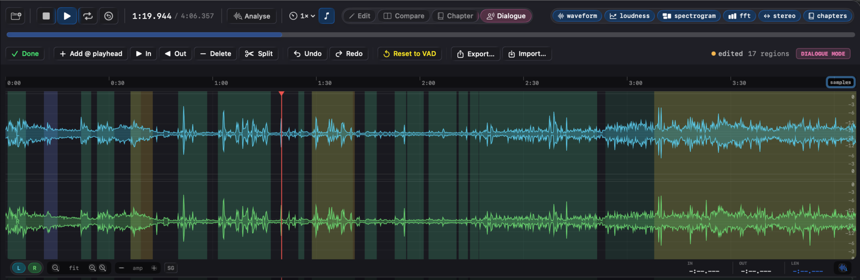860x280 pixels.
Task: Toggle the SG spectrogram button
Action: [171, 268]
